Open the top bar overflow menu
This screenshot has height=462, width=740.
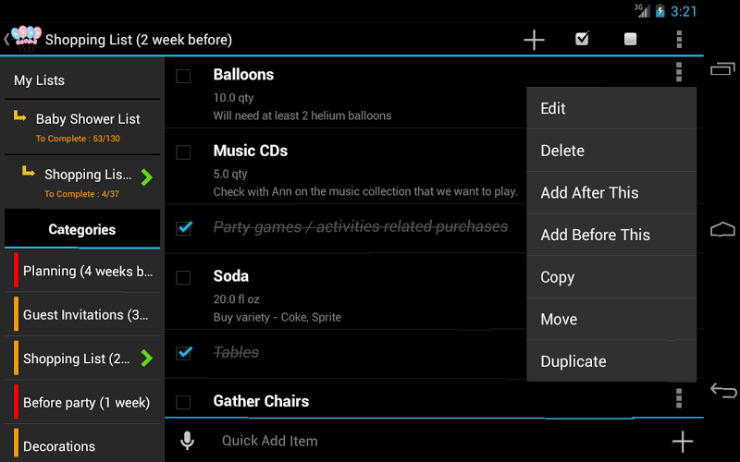point(679,40)
